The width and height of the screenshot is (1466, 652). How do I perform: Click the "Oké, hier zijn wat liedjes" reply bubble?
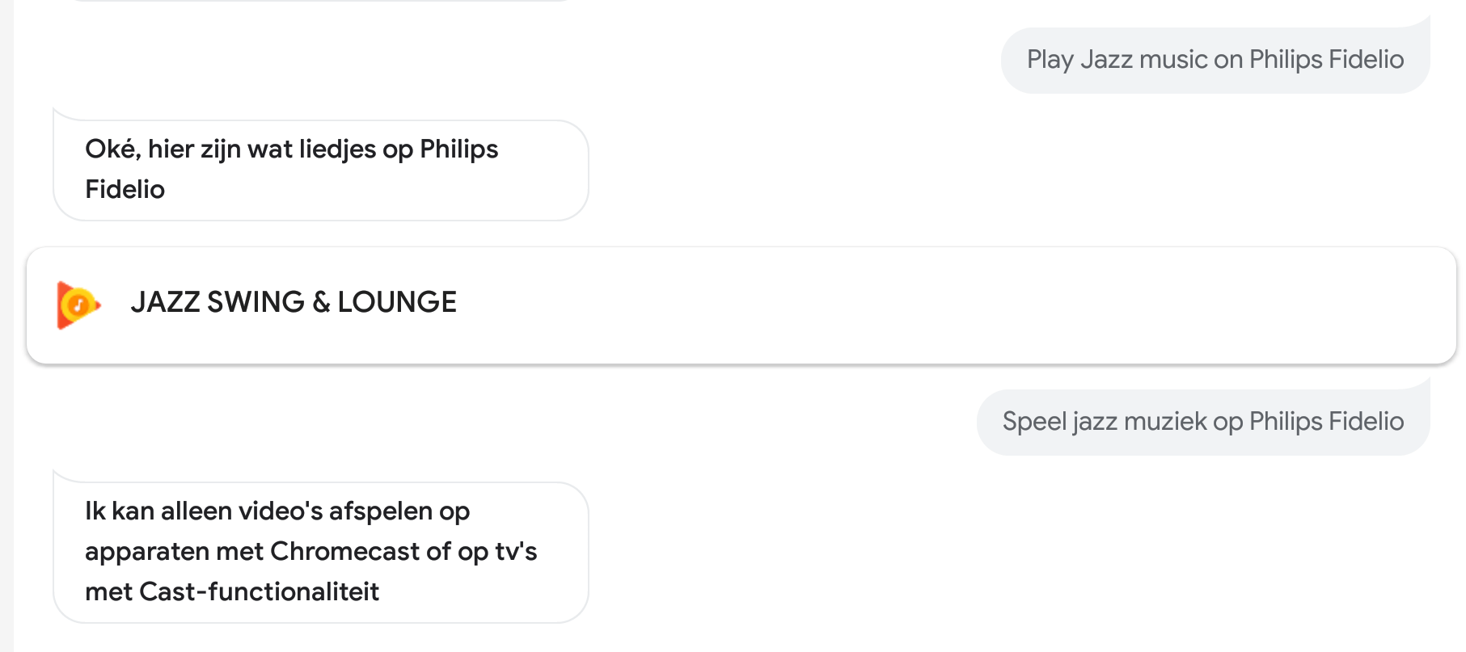[x=320, y=170]
